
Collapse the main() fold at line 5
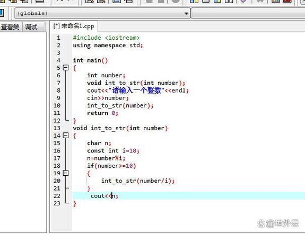coord(66,68)
